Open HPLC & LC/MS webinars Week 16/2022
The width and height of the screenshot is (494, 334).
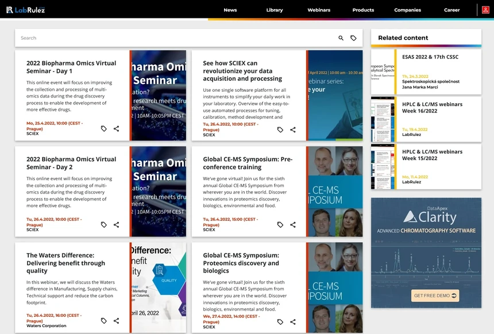click(x=432, y=108)
